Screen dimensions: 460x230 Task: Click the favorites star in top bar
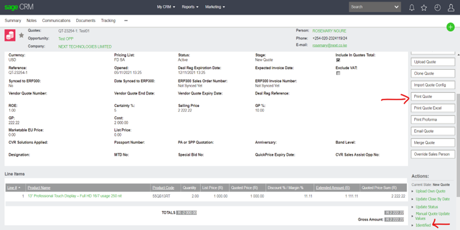[x=424, y=7]
